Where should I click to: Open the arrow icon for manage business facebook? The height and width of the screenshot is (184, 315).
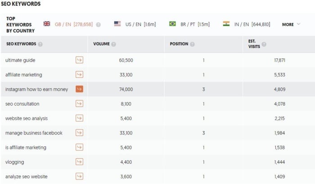79,133
